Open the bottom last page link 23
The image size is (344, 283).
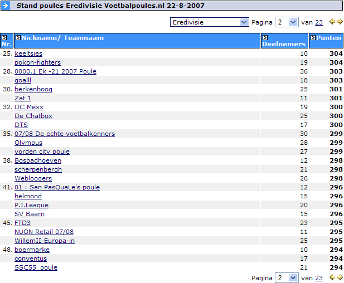point(319,278)
